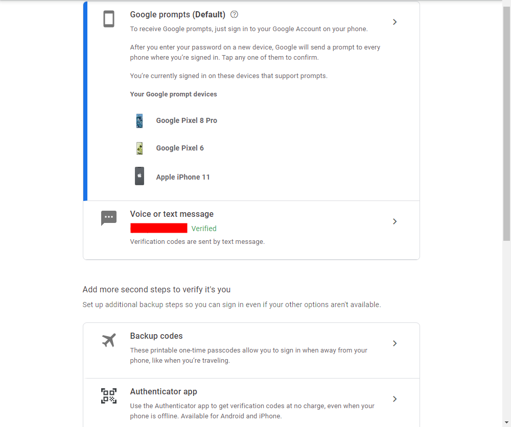511x427 pixels.
Task: Select the Apple iPhone 11 device name
Action: point(183,178)
